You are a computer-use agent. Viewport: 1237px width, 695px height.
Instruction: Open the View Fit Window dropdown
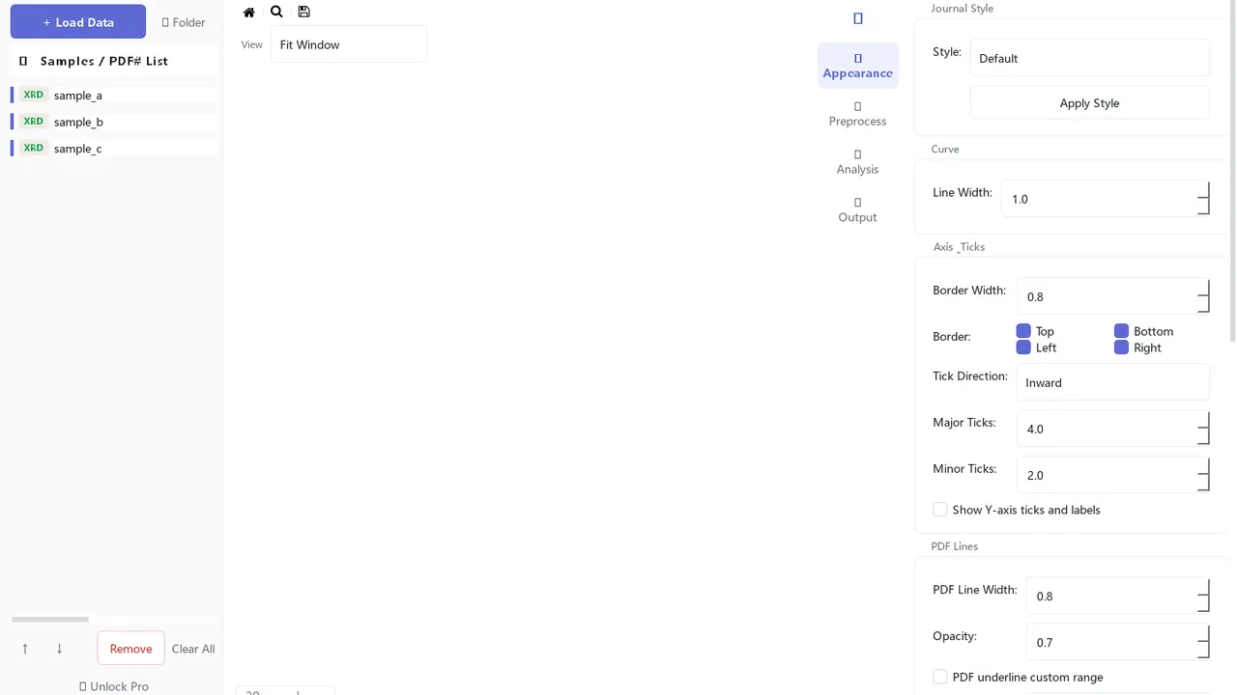(349, 44)
